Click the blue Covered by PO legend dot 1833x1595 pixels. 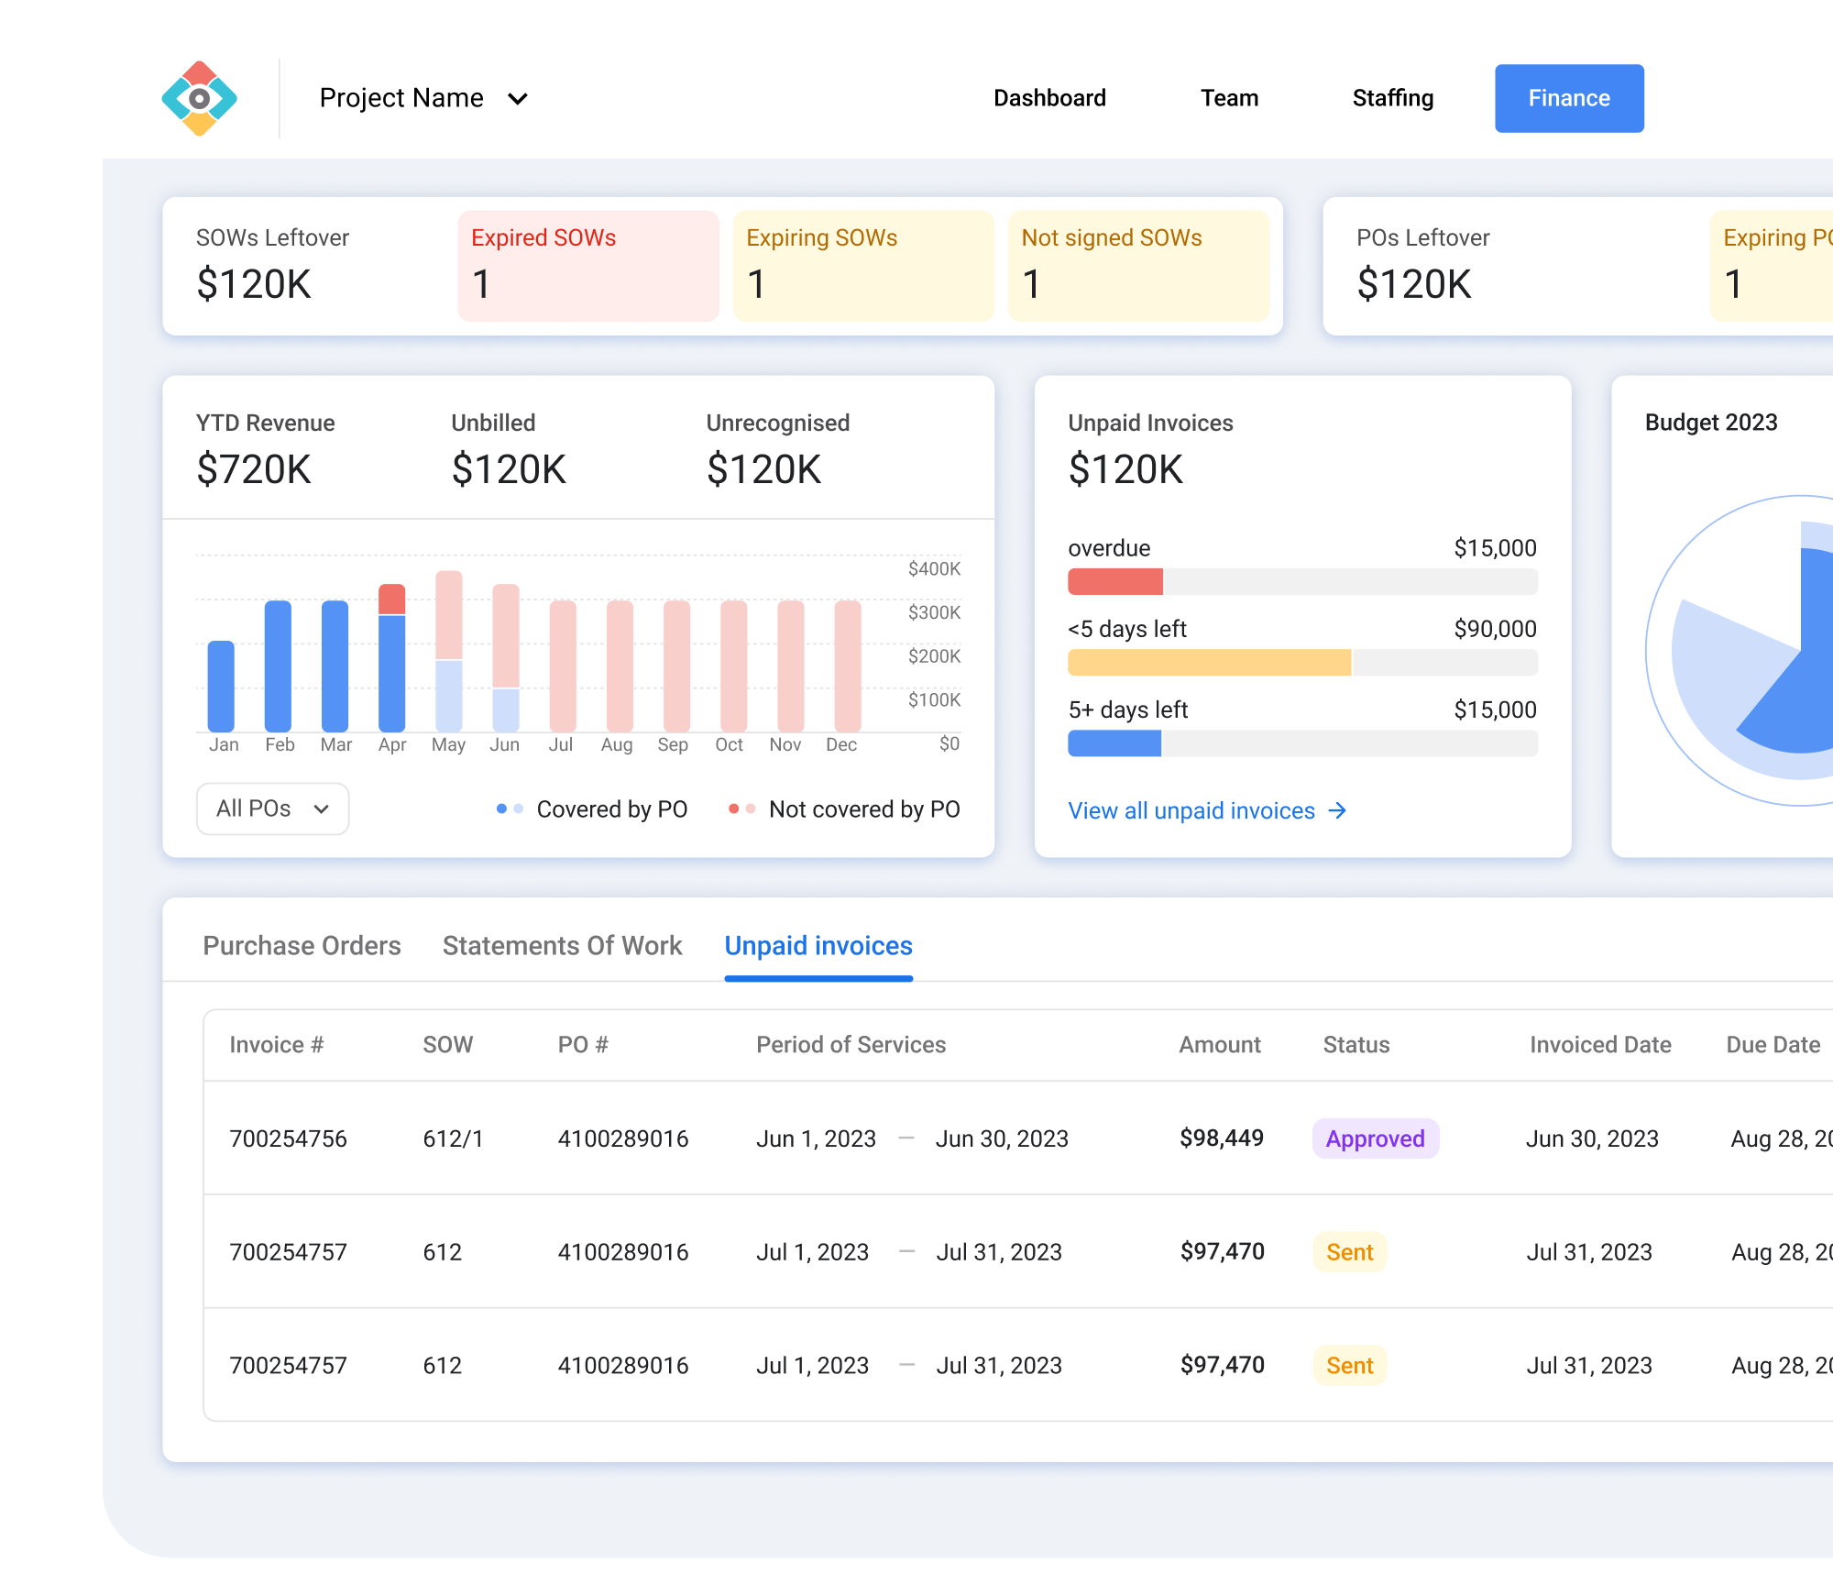pyautogui.click(x=501, y=808)
